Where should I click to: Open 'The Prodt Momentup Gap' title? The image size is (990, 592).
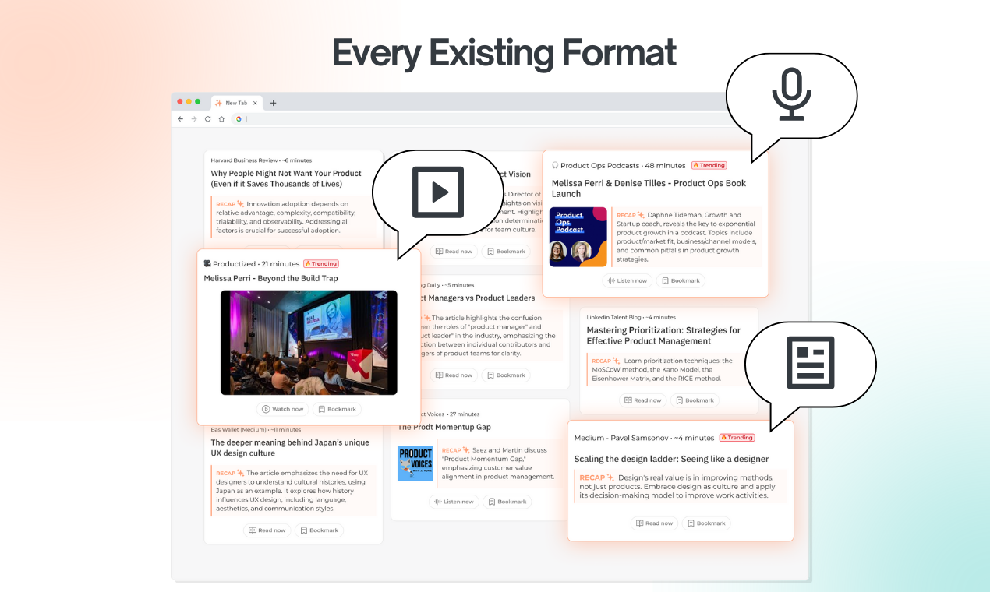tap(444, 427)
